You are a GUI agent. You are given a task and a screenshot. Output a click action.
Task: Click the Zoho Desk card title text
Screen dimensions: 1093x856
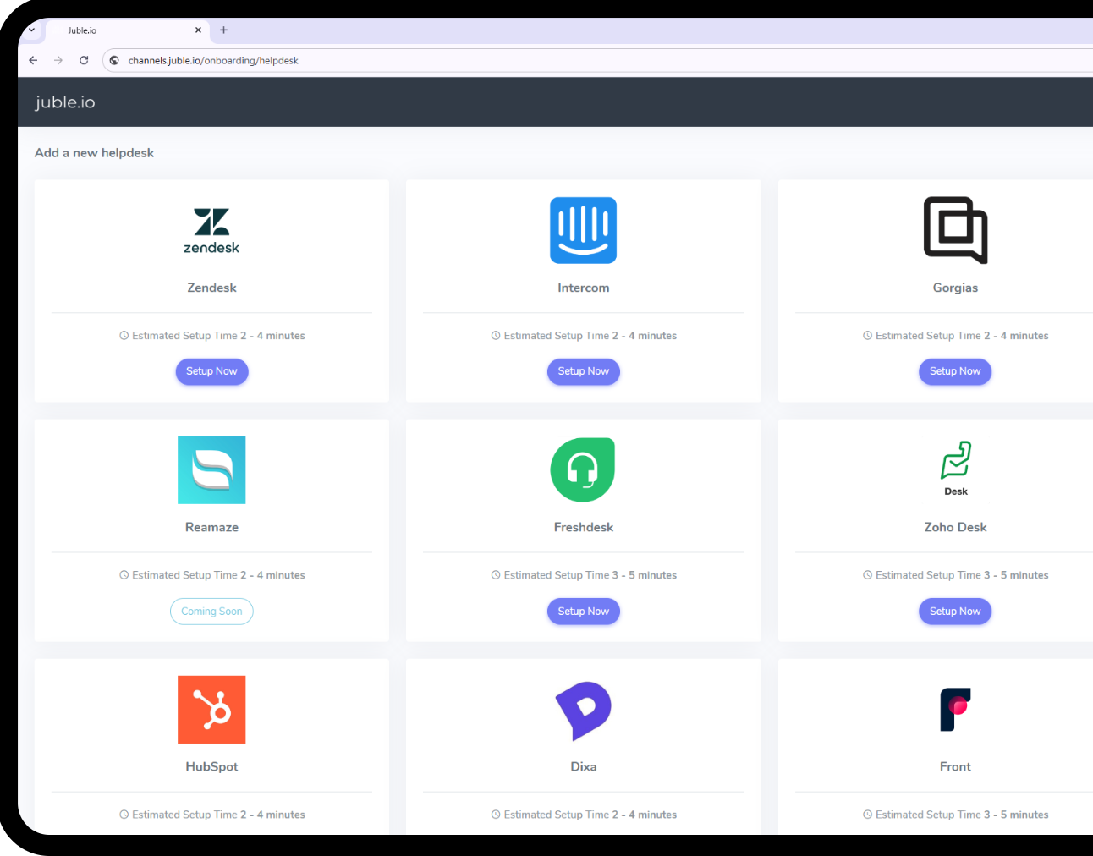[x=955, y=527]
